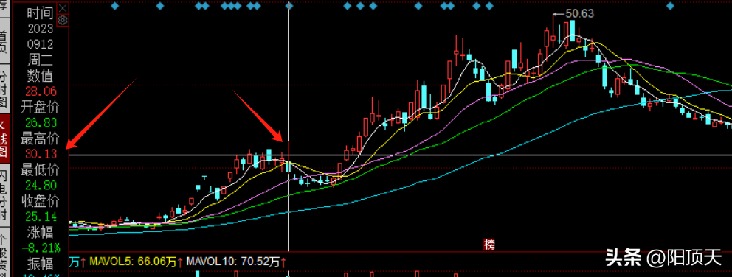Click the date text 0912
Image resolution: width=732 pixels, height=277 pixels.
pos(41,45)
